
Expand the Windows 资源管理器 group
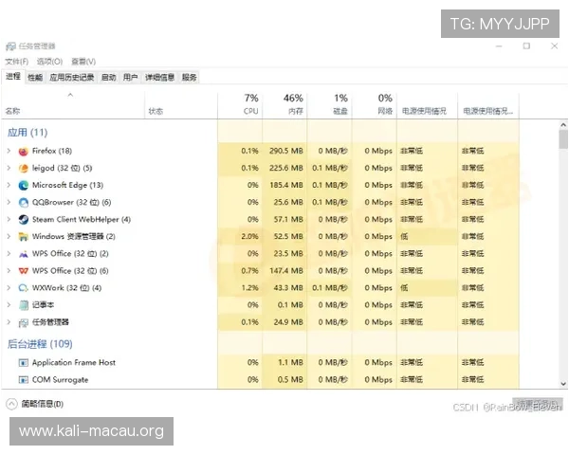pyautogui.click(x=9, y=237)
